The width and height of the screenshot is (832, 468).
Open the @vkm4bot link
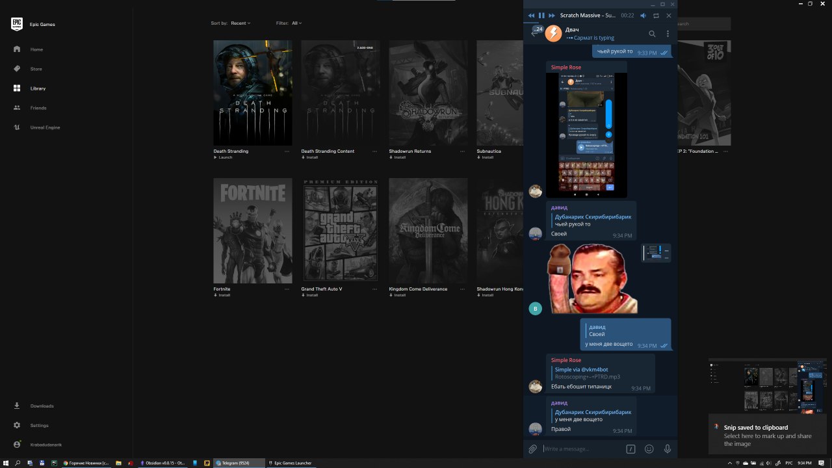click(595, 370)
